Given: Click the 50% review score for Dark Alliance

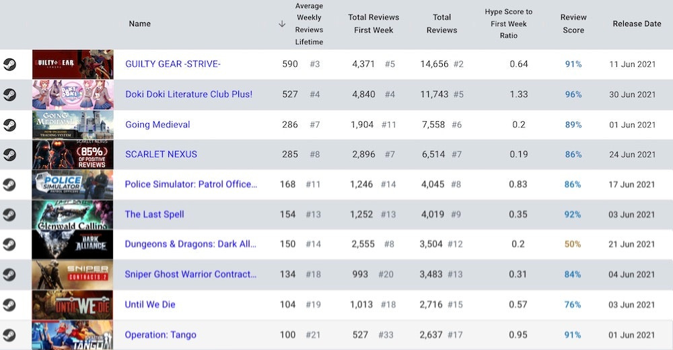Looking at the screenshot, I should pos(573,244).
